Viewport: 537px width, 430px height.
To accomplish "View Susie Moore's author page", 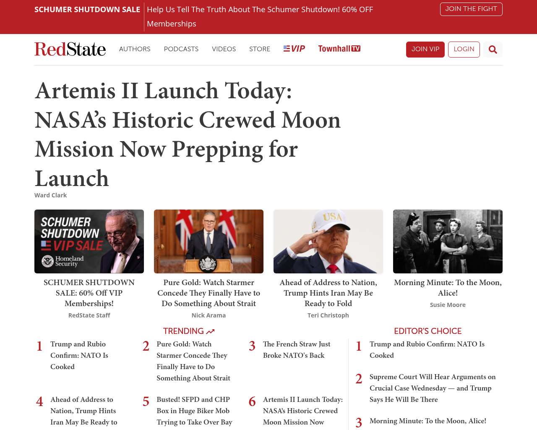I will click(x=448, y=305).
